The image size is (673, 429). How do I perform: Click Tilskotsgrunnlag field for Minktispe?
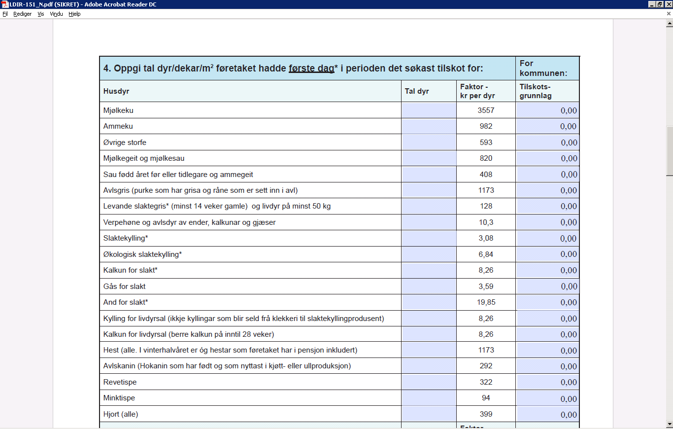pos(547,398)
